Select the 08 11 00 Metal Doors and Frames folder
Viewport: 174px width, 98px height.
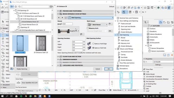(x=32, y=16)
